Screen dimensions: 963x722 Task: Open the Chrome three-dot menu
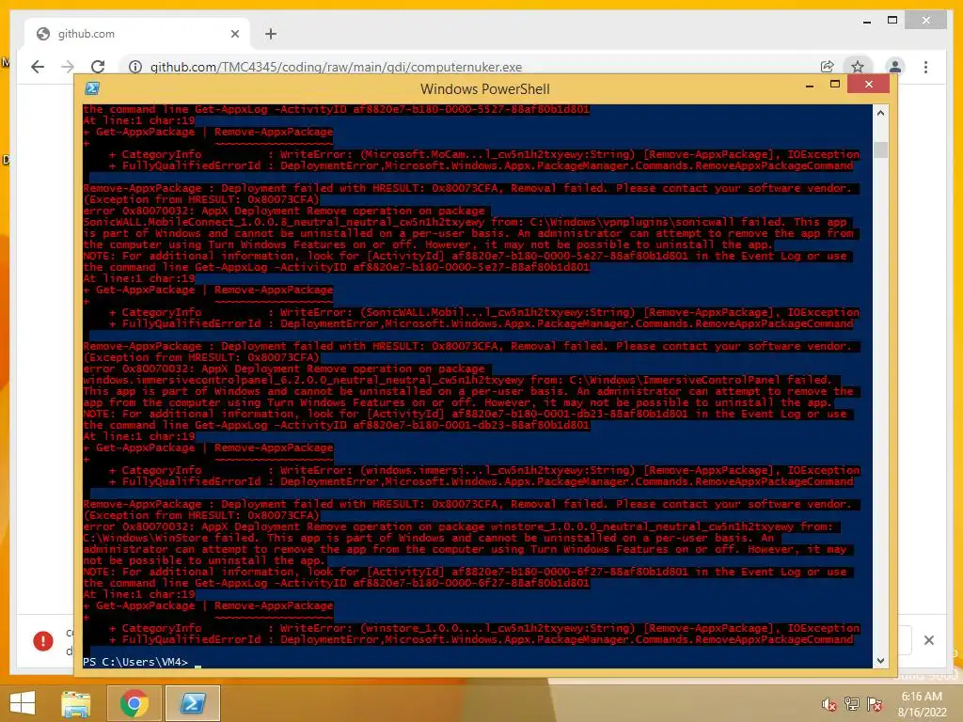point(925,67)
